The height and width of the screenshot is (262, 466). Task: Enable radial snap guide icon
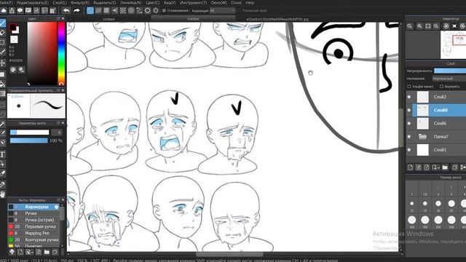pyautogui.click(x=123, y=11)
